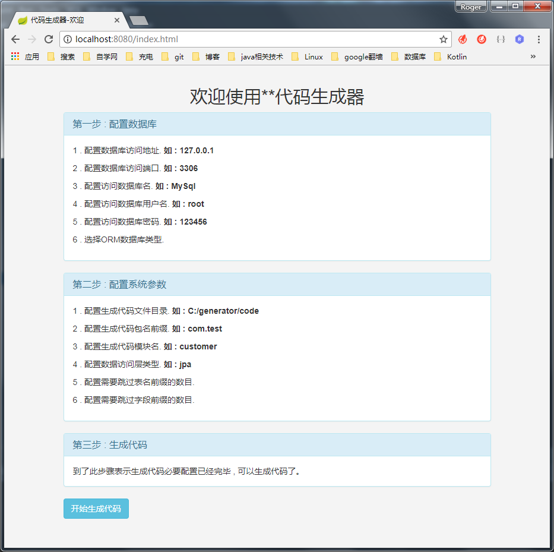Image resolution: width=554 pixels, height=552 pixels.
Task: Open Chrome three-dot menu
Action: tap(539, 39)
